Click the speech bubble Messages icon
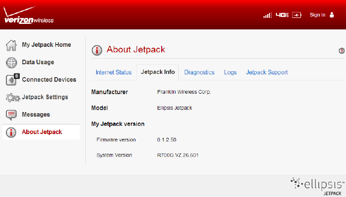Viewport: 346px width, 197px height. (x=11, y=115)
